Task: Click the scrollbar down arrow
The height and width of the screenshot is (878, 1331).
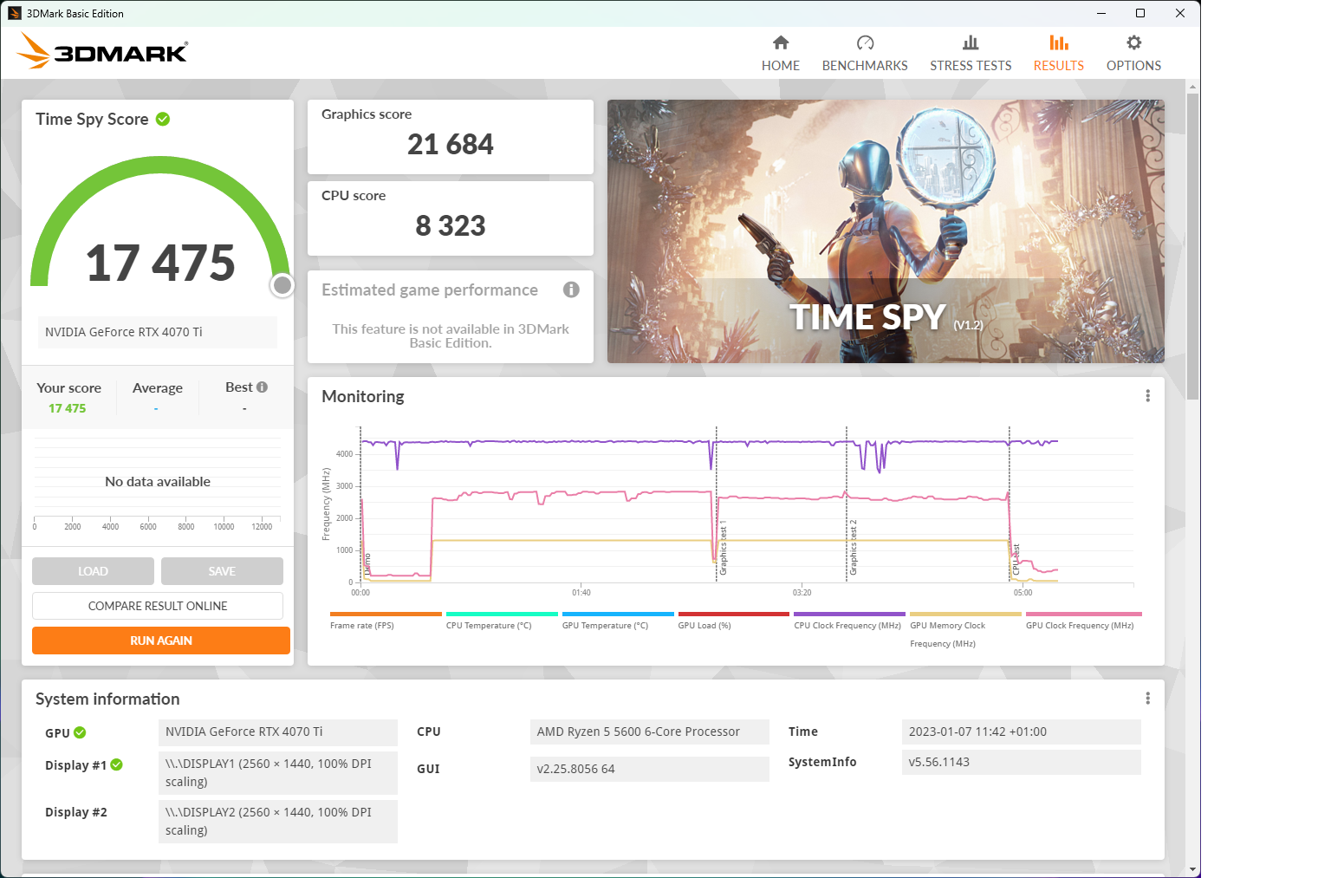Action: (1192, 869)
